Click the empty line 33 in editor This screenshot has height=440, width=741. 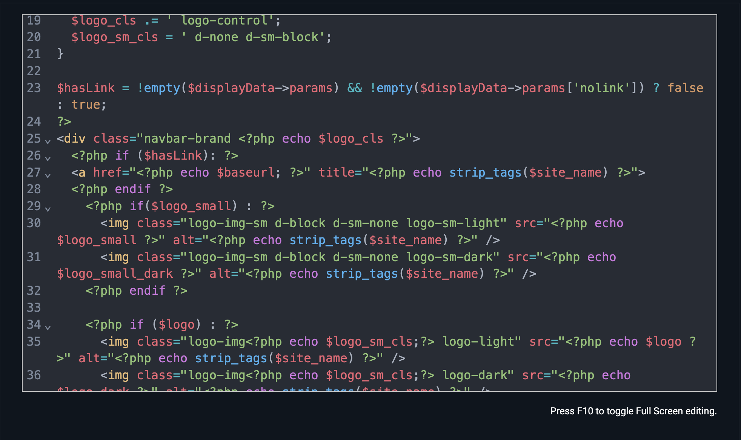click(226, 308)
